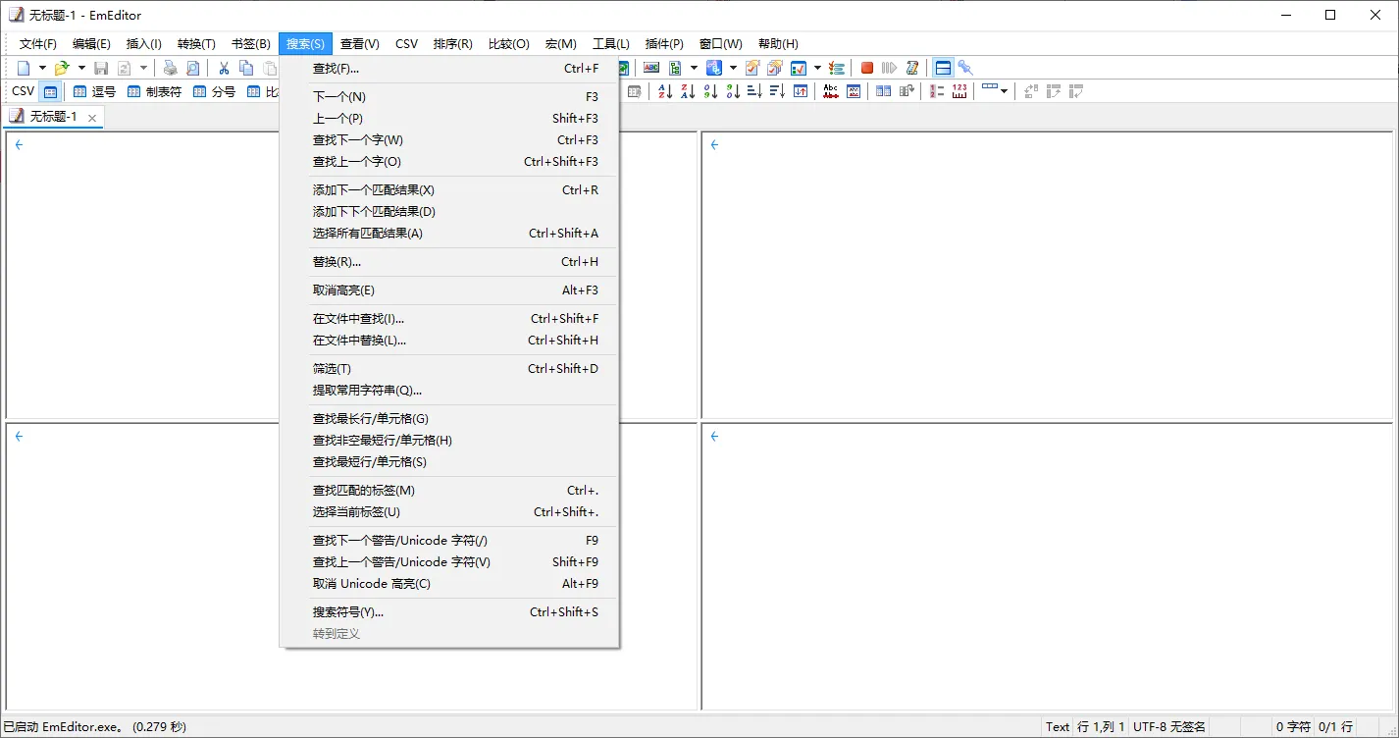Open the 查看(V) menu
The width and height of the screenshot is (1399, 738).
[359, 43]
